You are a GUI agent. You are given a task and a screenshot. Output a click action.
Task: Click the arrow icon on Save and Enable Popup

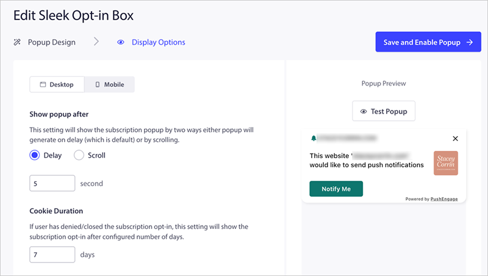tap(469, 43)
